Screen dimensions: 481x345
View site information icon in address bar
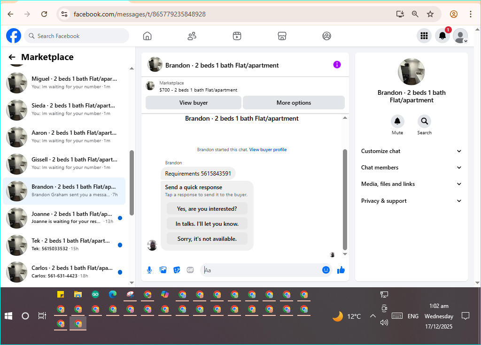(64, 14)
